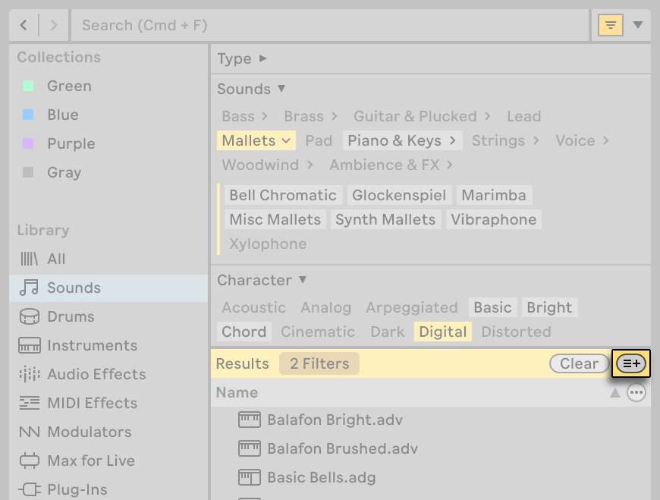The width and height of the screenshot is (660, 500).
Task: Expand the Brass tag subcategories
Action: [335, 116]
